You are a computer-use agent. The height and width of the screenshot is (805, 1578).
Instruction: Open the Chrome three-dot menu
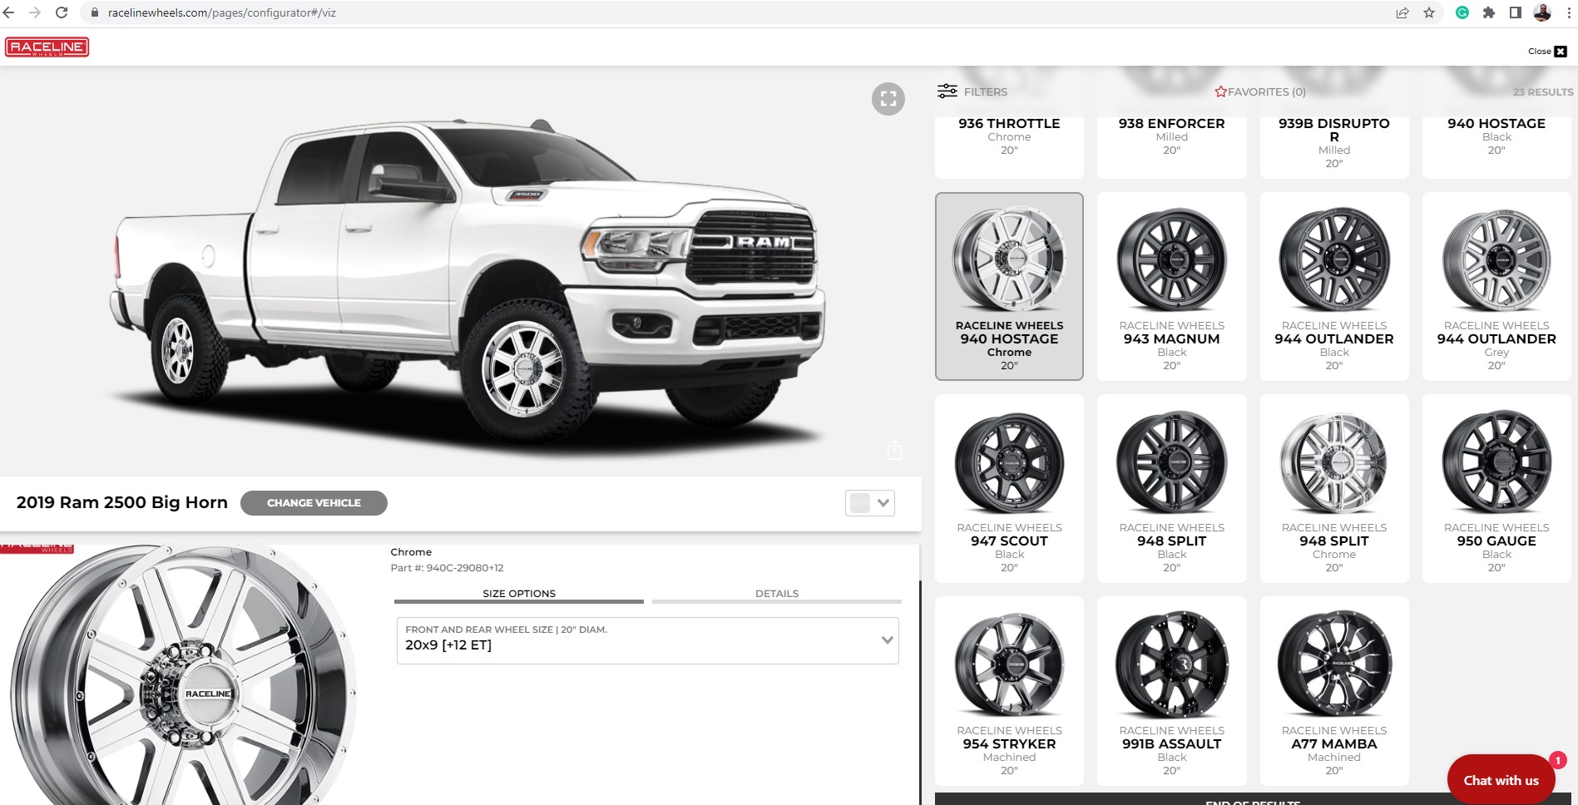pos(1569,12)
